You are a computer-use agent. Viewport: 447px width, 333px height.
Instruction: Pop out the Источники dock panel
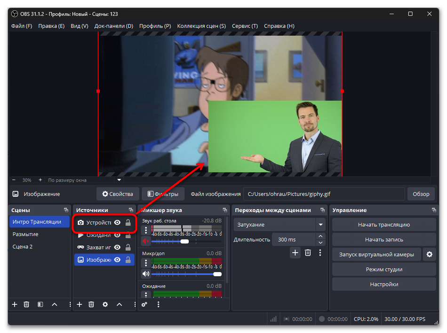pos(131,210)
